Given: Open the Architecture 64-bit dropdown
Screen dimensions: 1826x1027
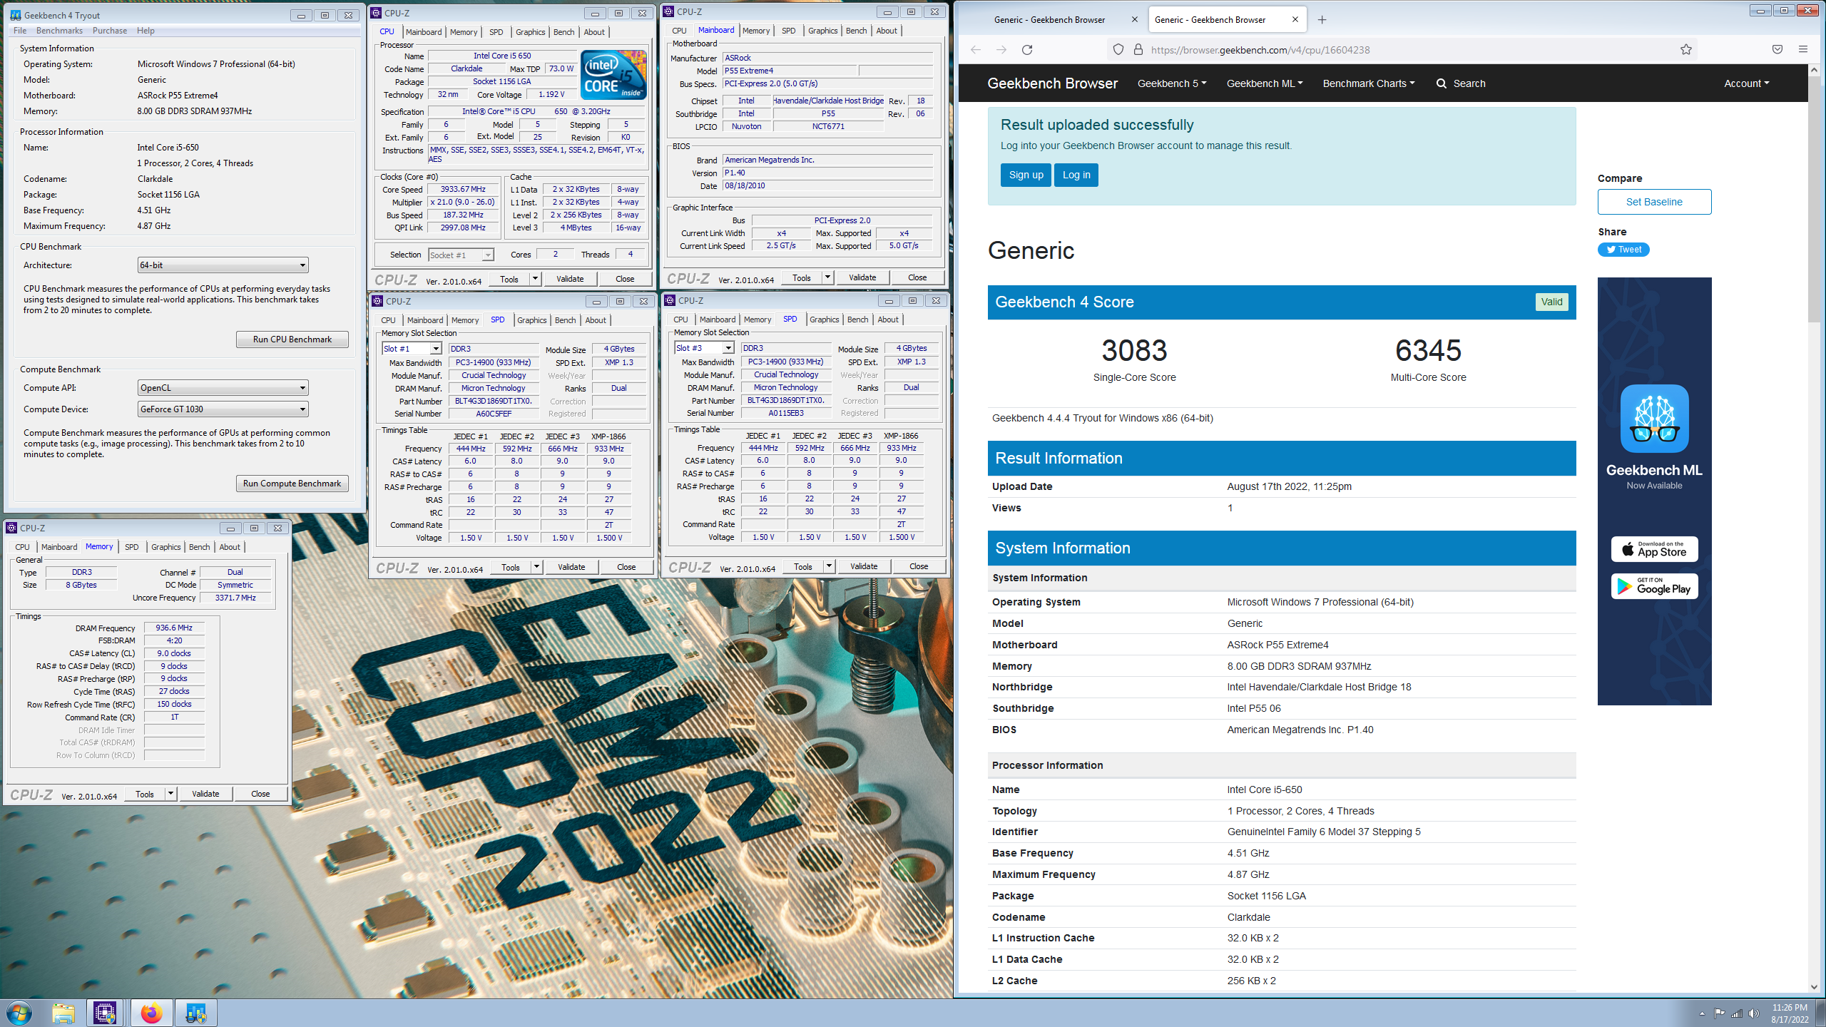Looking at the screenshot, I should [x=223, y=265].
